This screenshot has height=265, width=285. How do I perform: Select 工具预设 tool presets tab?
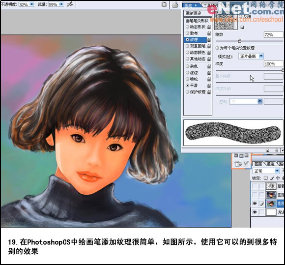210,5
